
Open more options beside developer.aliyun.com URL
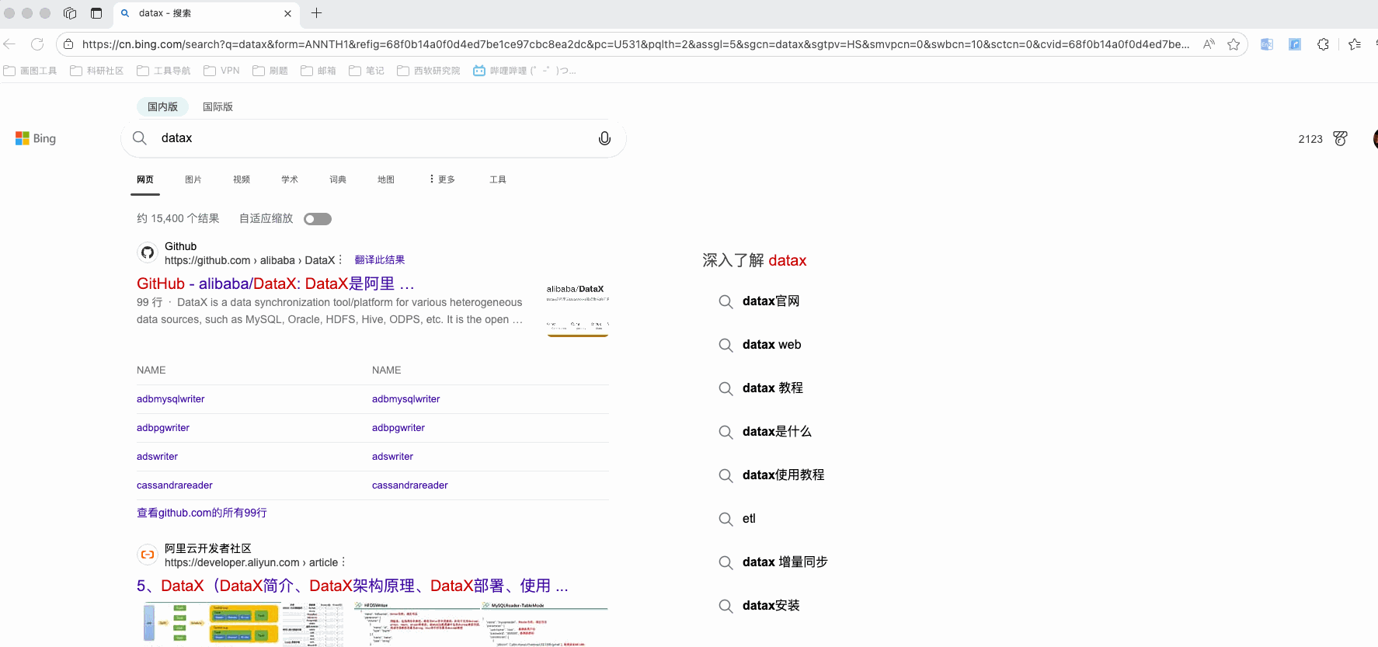click(343, 562)
